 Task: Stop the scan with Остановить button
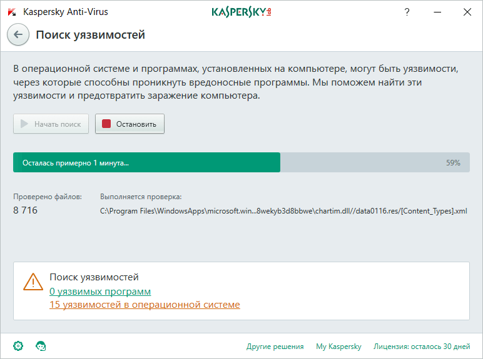[x=130, y=124]
